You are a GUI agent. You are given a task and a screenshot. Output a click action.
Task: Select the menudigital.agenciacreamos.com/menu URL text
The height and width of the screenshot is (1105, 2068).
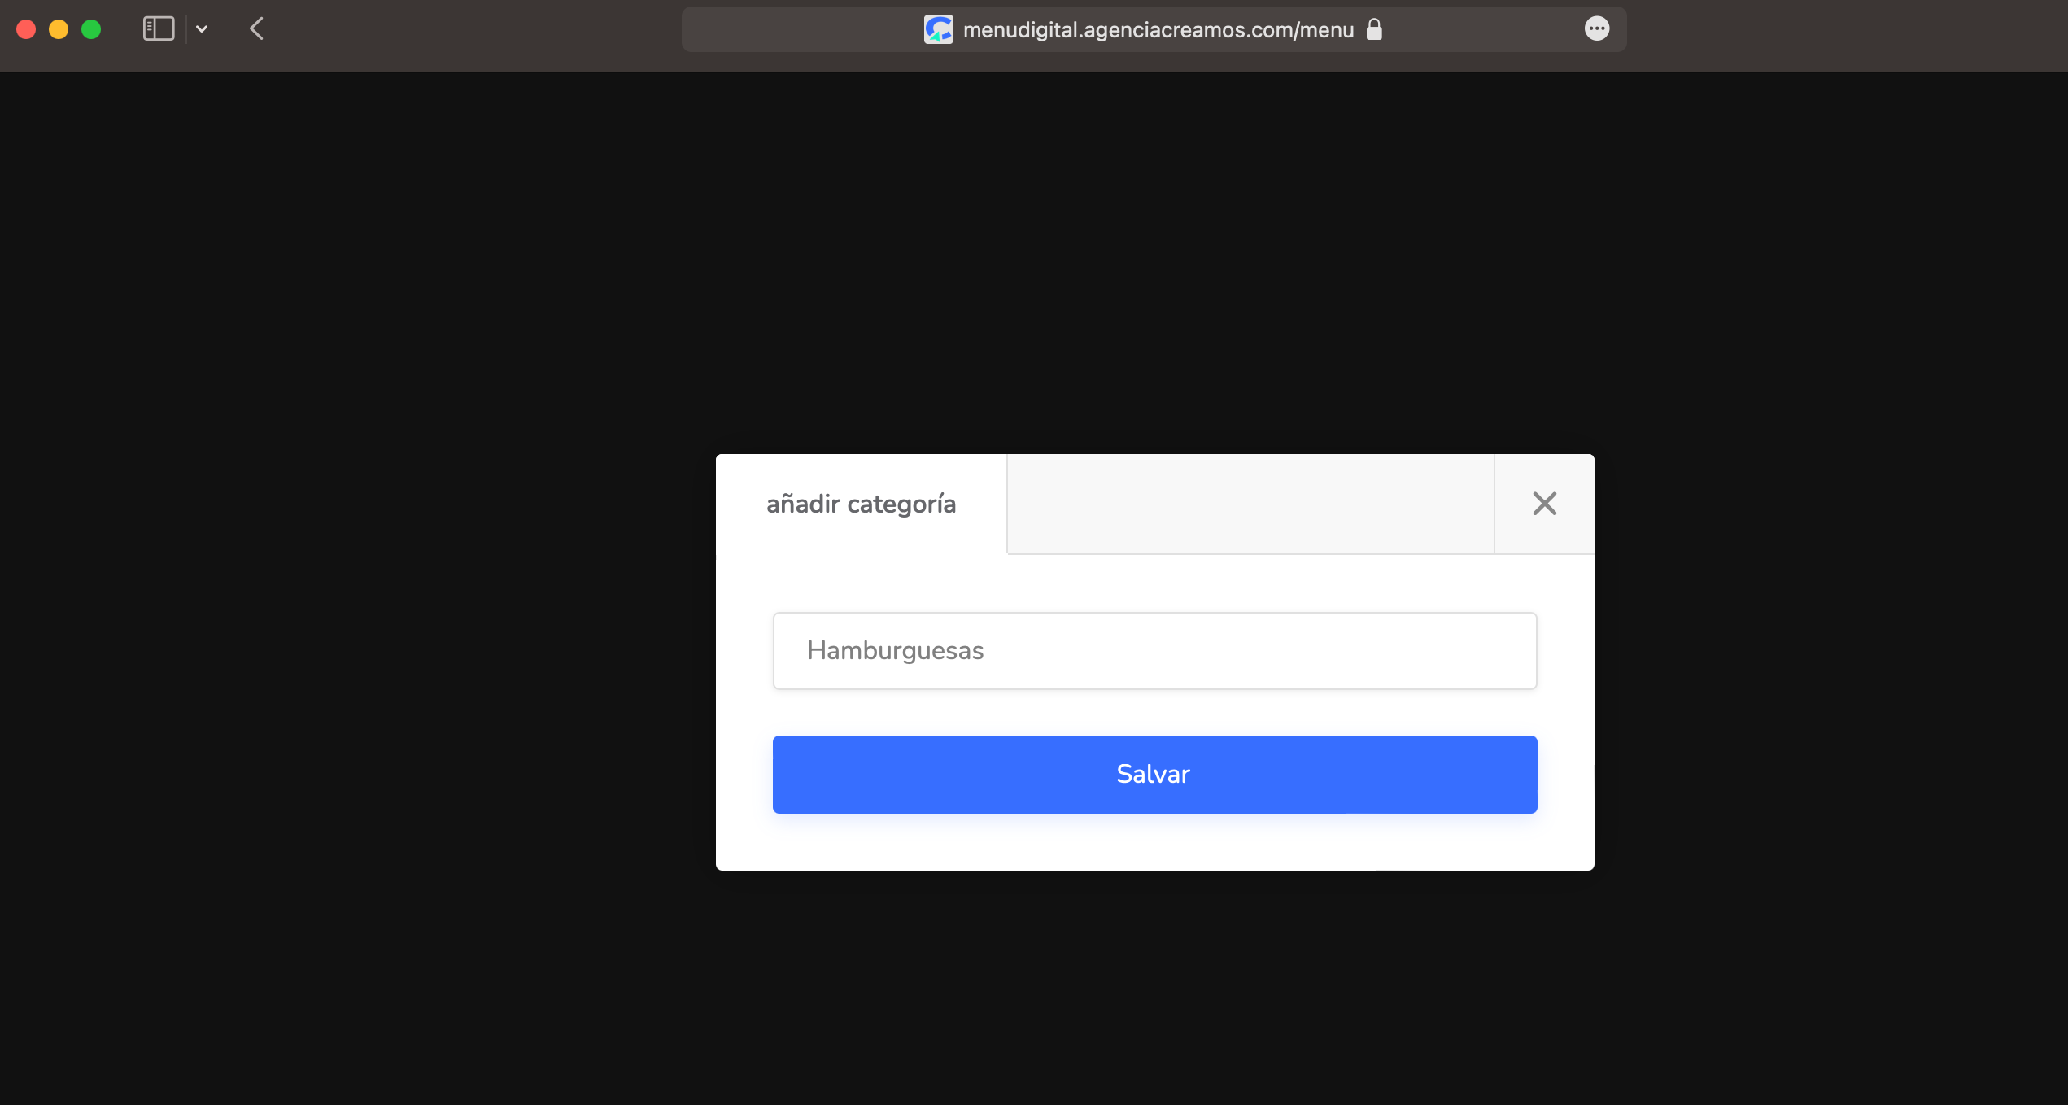click(x=1158, y=30)
